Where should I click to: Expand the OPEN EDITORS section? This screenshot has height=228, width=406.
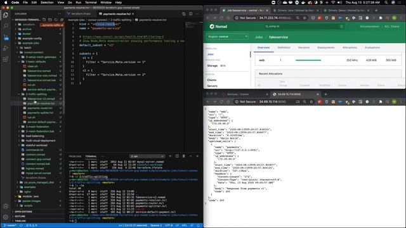[x=23, y=212]
